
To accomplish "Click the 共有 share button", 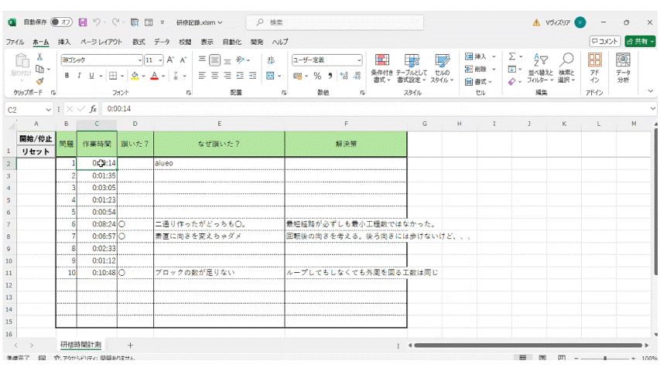I will pos(640,41).
